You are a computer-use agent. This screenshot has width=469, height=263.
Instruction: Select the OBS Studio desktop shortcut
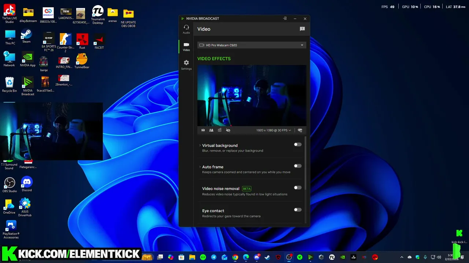[x=10, y=185]
